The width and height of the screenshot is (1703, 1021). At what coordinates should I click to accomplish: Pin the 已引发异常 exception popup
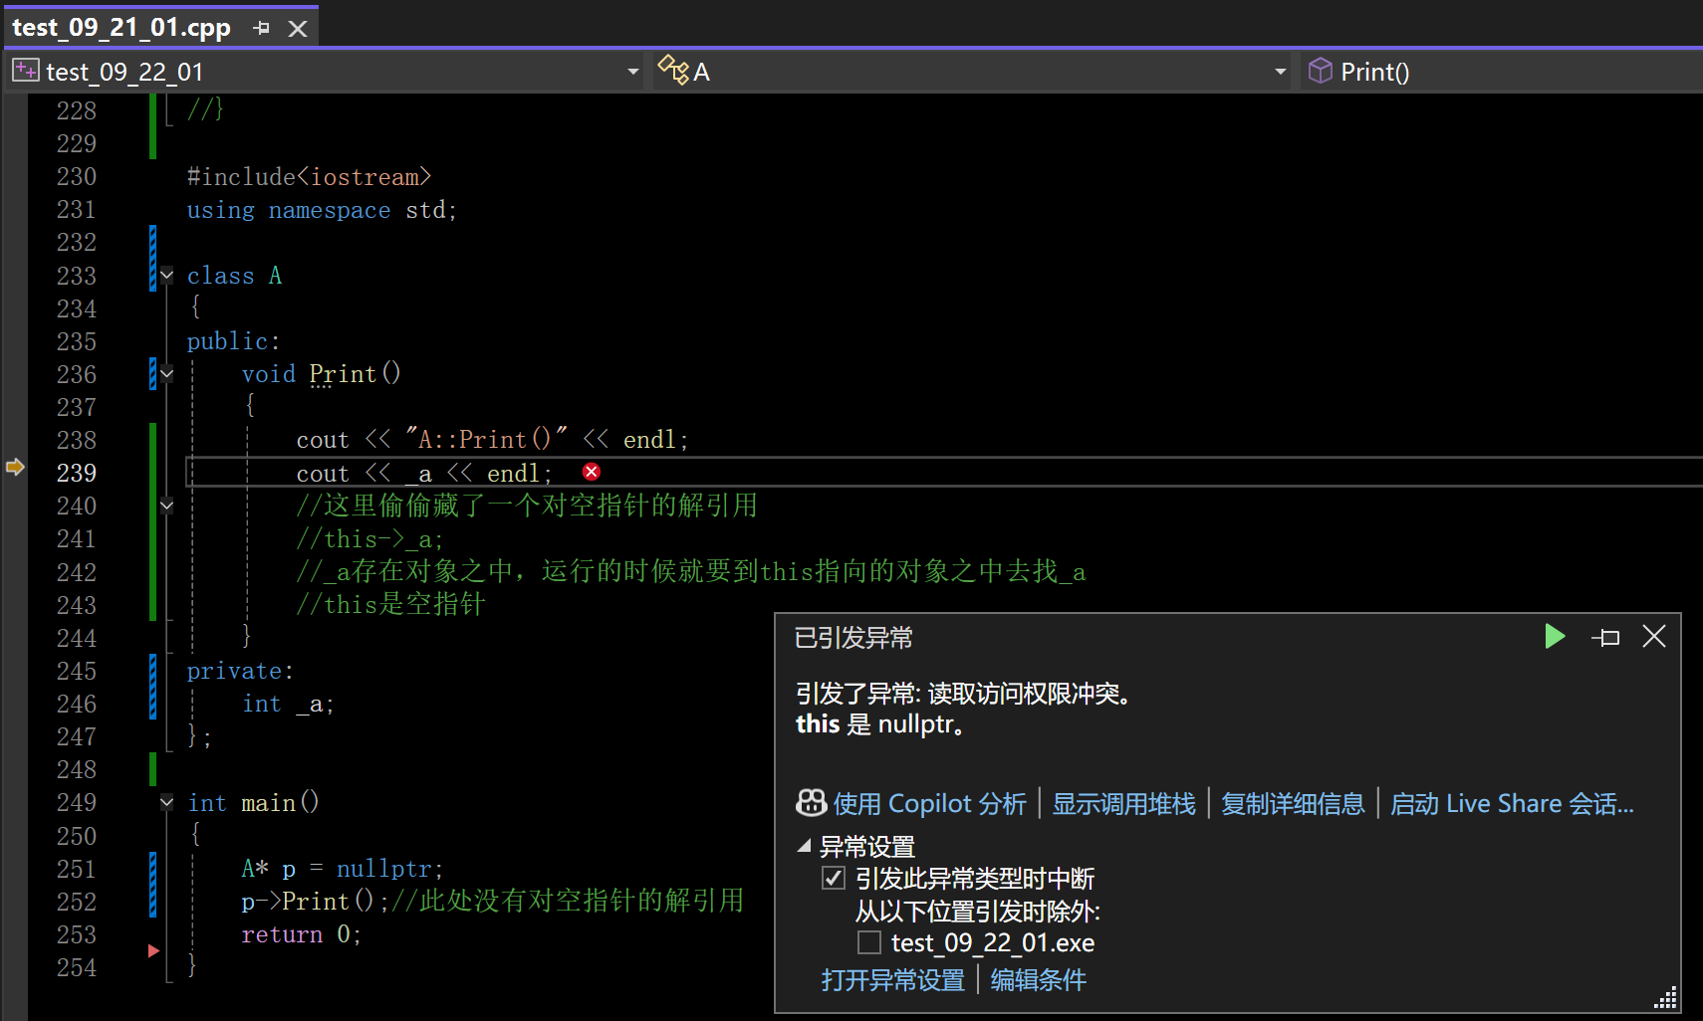(1605, 637)
